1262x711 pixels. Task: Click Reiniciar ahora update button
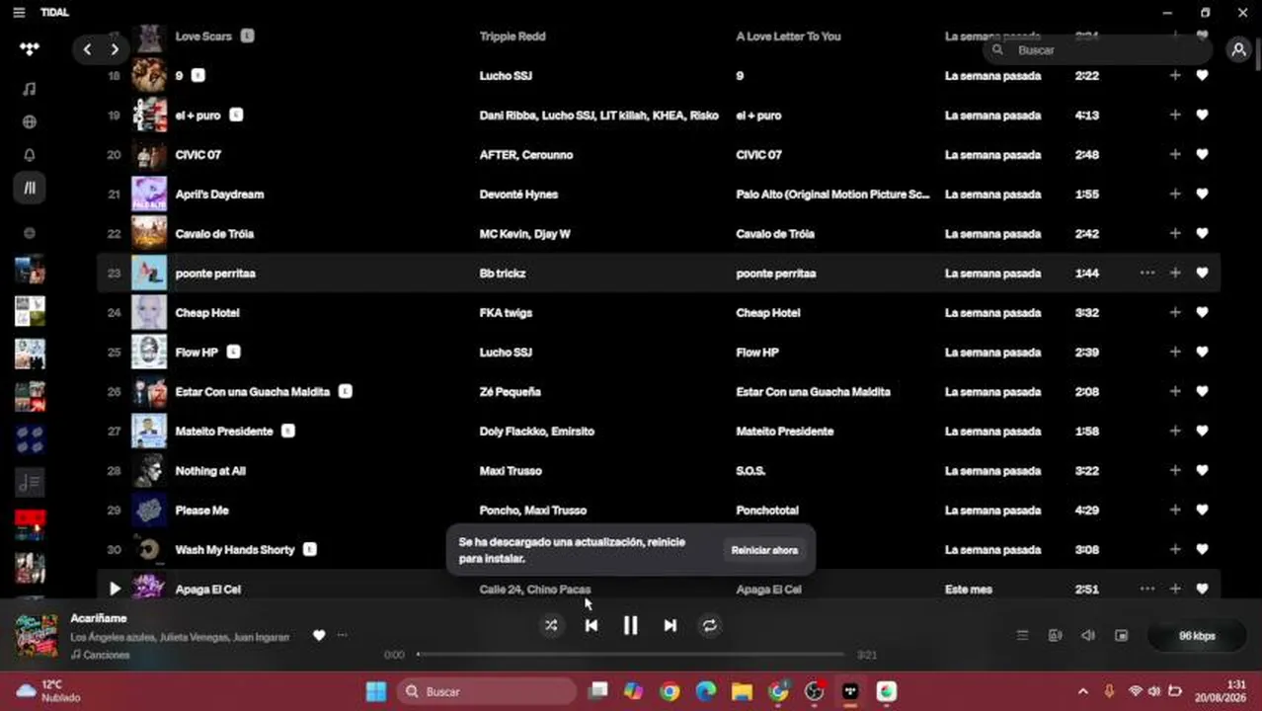763,550
